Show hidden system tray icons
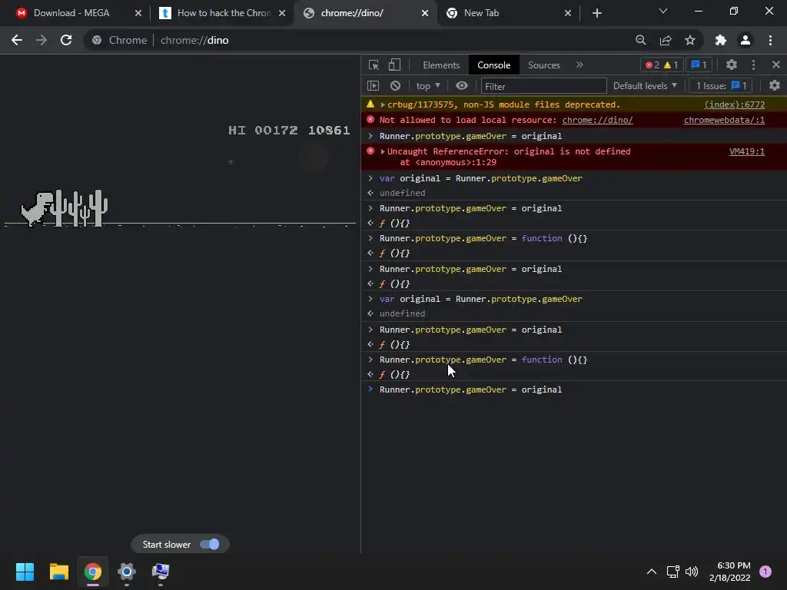Screen dimensions: 787x590 [652, 572]
